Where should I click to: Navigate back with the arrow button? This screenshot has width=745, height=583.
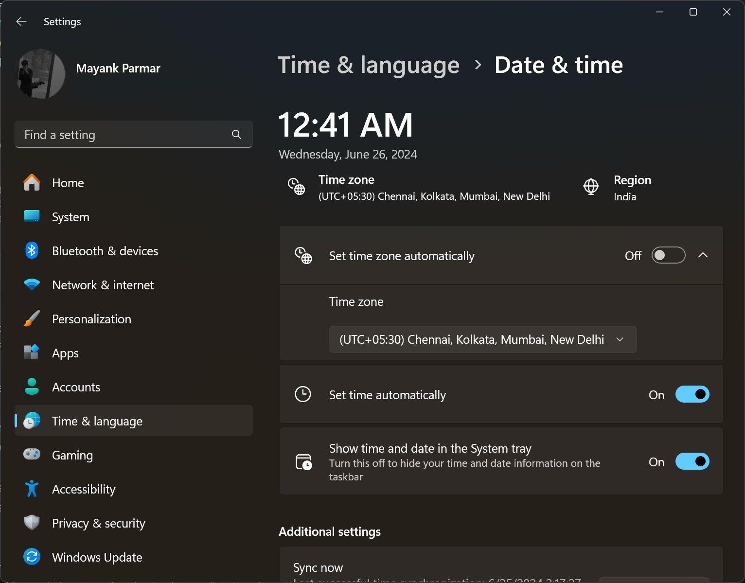[21, 21]
